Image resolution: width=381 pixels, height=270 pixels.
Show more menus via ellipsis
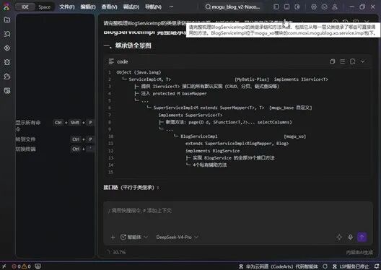(171, 7)
